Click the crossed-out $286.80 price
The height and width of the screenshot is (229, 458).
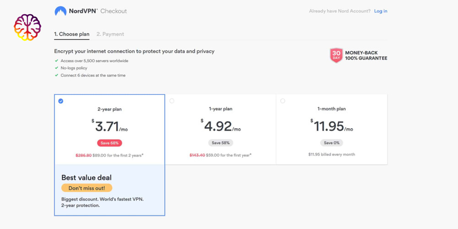point(83,155)
